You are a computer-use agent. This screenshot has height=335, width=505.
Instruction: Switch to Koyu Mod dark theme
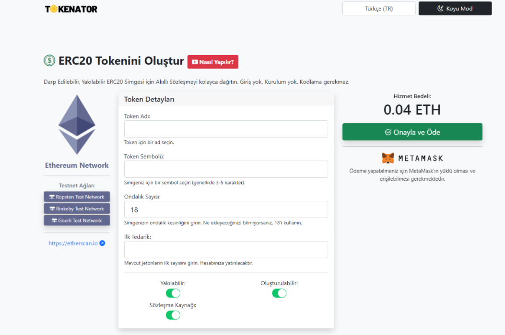pyautogui.click(x=455, y=9)
